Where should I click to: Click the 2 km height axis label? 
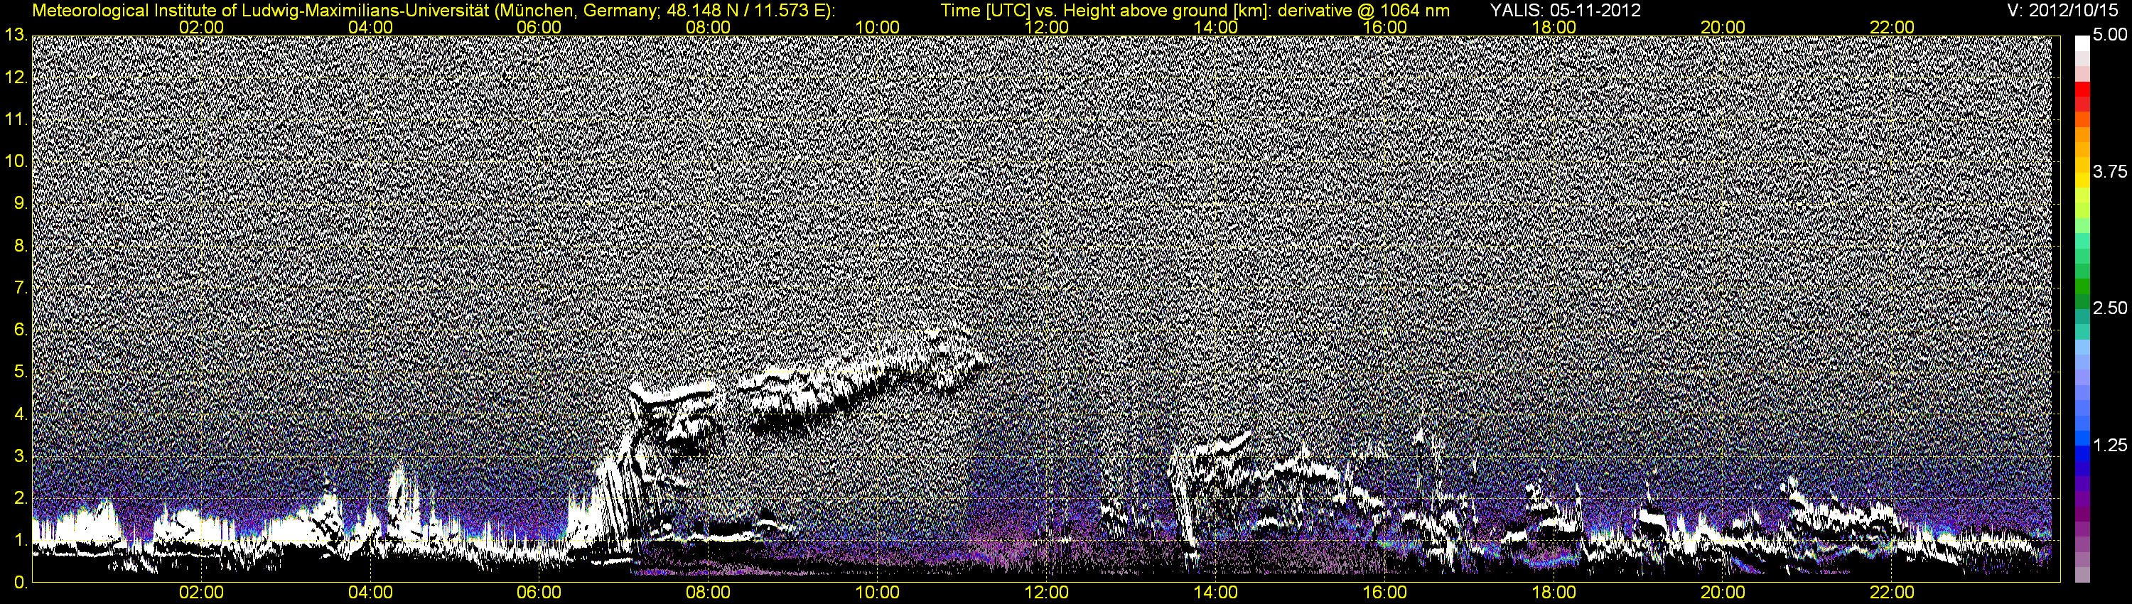(21, 498)
